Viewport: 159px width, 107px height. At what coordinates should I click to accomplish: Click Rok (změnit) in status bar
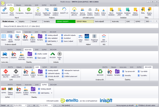click(x=66, y=105)
